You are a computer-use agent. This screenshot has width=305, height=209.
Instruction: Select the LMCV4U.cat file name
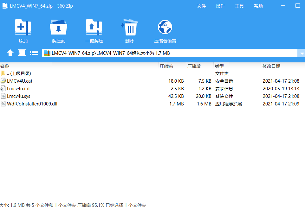point(20,81)
